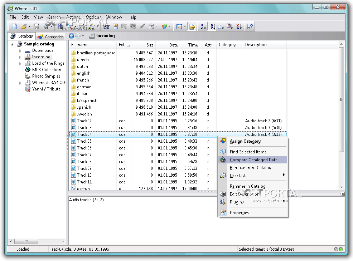
Task: Click the Ext column header
Action: click(x=124, y=45)
